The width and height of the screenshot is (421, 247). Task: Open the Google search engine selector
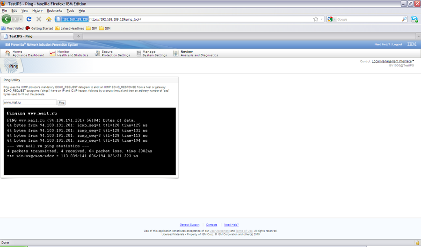pos(331,19)
